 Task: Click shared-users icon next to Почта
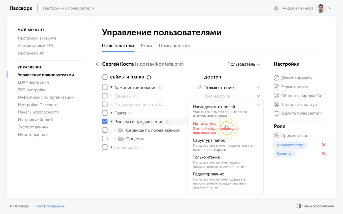(x=130, y=113)
